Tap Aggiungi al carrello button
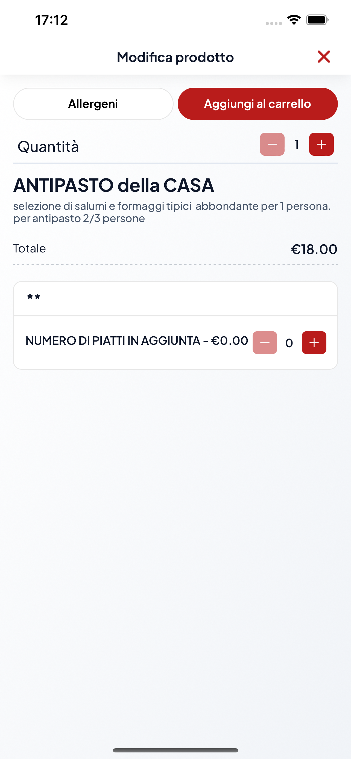This screenshot has width=351, height=759. click(258, 104)
